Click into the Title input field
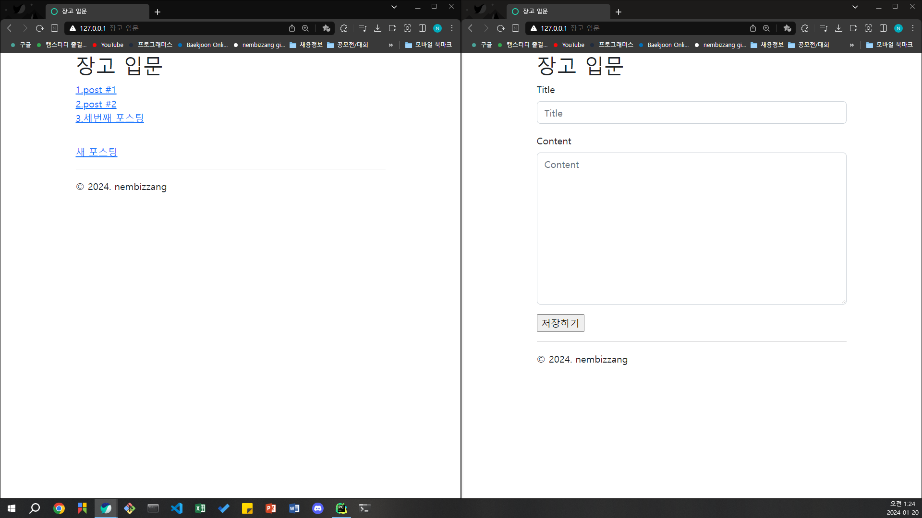922x518 pixels. coord(691,113)
